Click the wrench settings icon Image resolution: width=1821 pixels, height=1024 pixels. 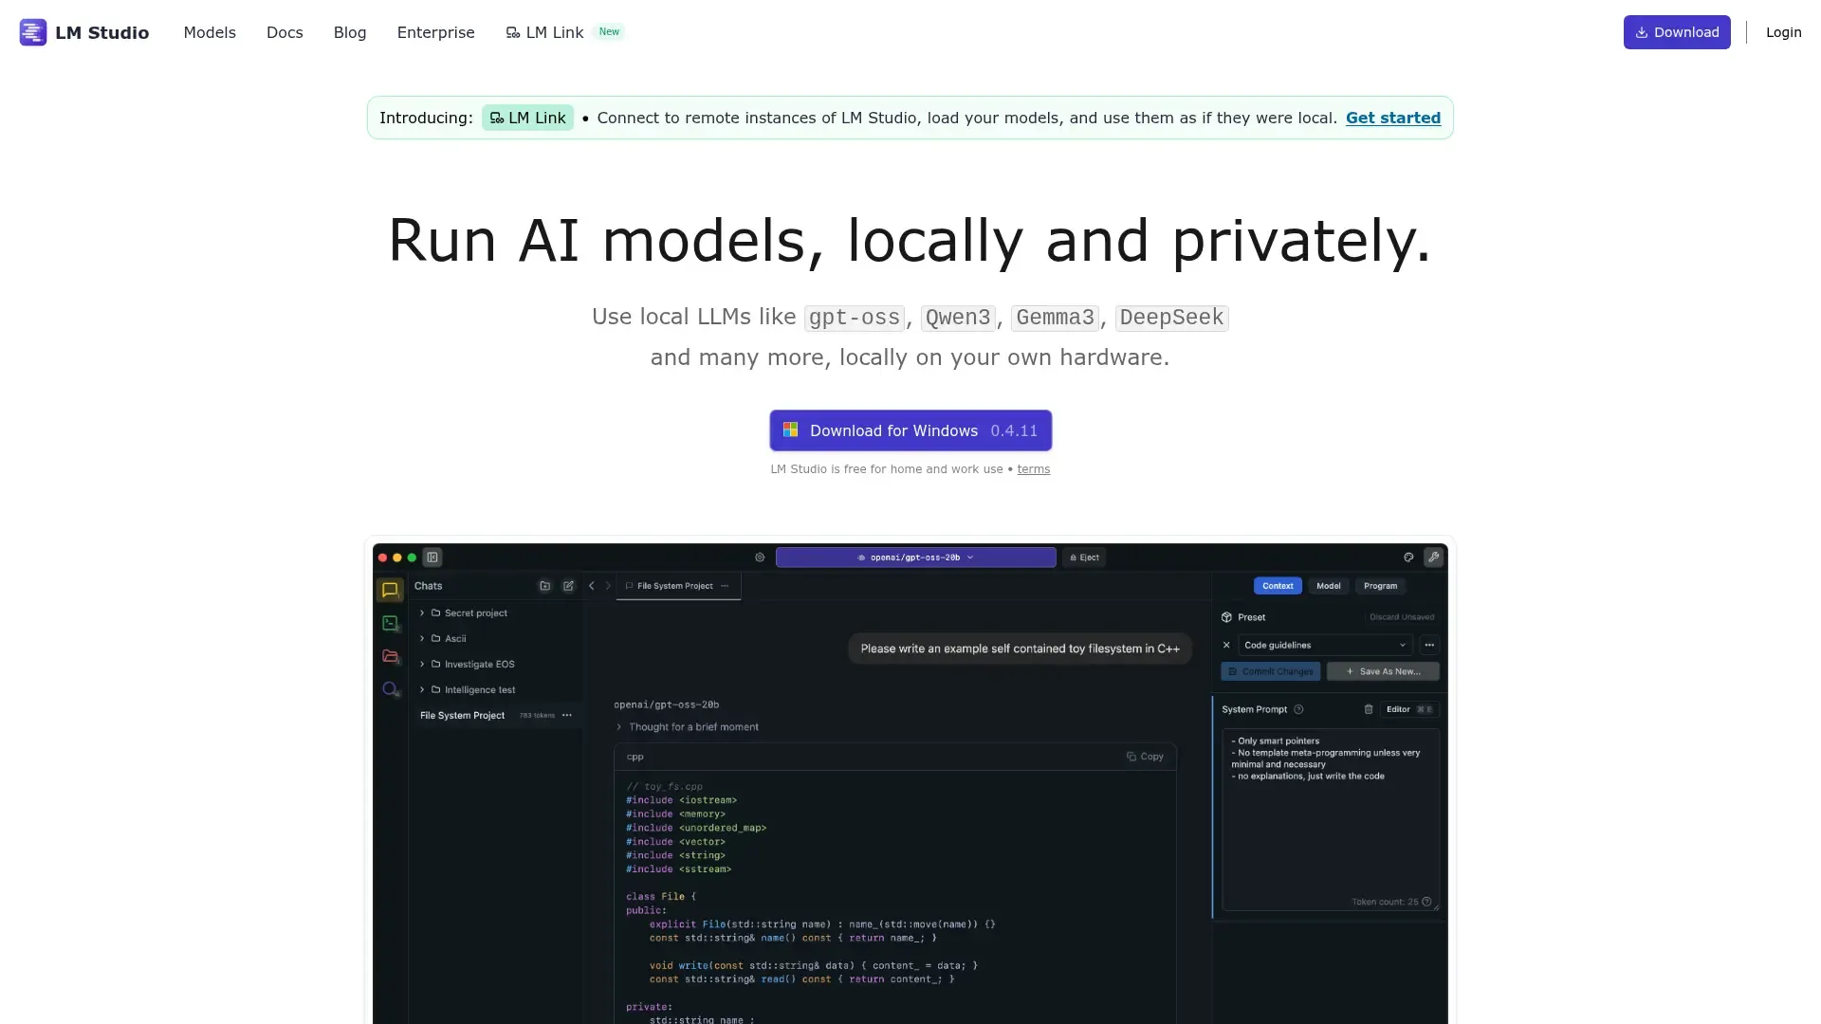click(1433, 558)
